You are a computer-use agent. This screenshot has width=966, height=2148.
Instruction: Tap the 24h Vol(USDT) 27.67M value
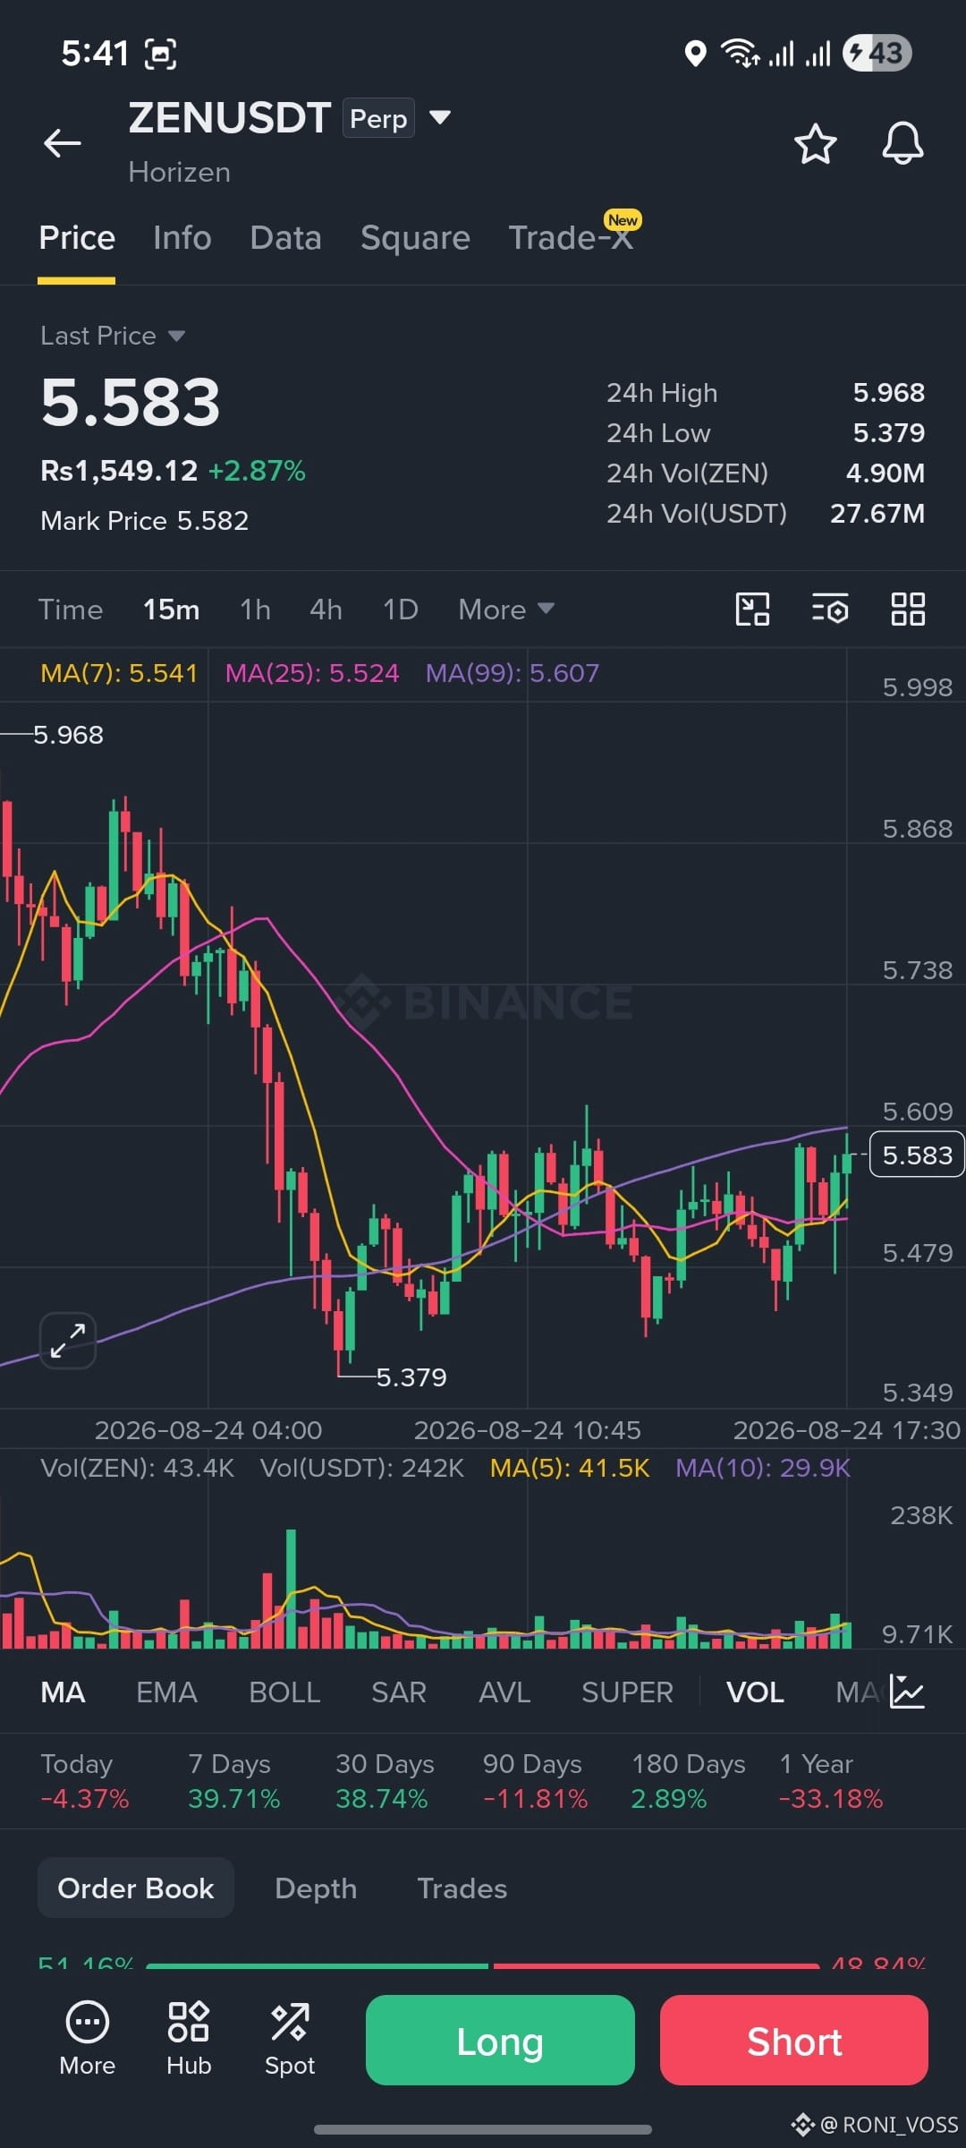[x=877, y=514]
